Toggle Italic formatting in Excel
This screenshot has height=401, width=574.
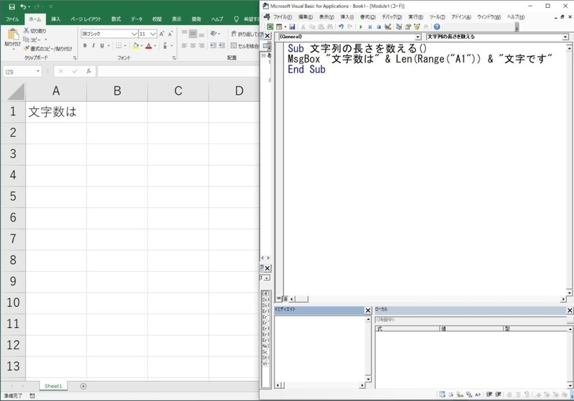tap(93, 46)
